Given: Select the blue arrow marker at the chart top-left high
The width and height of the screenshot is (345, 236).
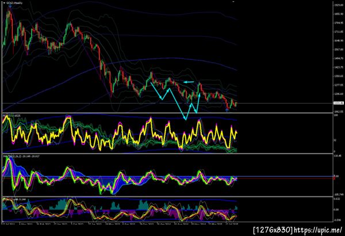Looking at the screenshot, I should (10, 7).
